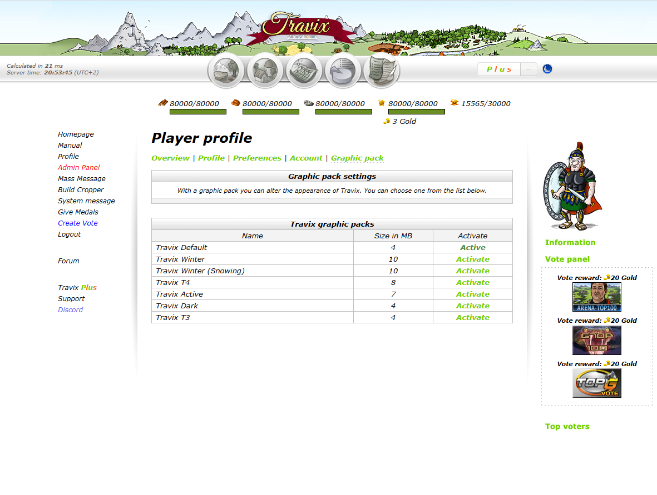This screenshot has width=657, height=495.
Task: Activate the Travix Dark graphic pack
Action: pyautogui.click(x=472, y=306)
